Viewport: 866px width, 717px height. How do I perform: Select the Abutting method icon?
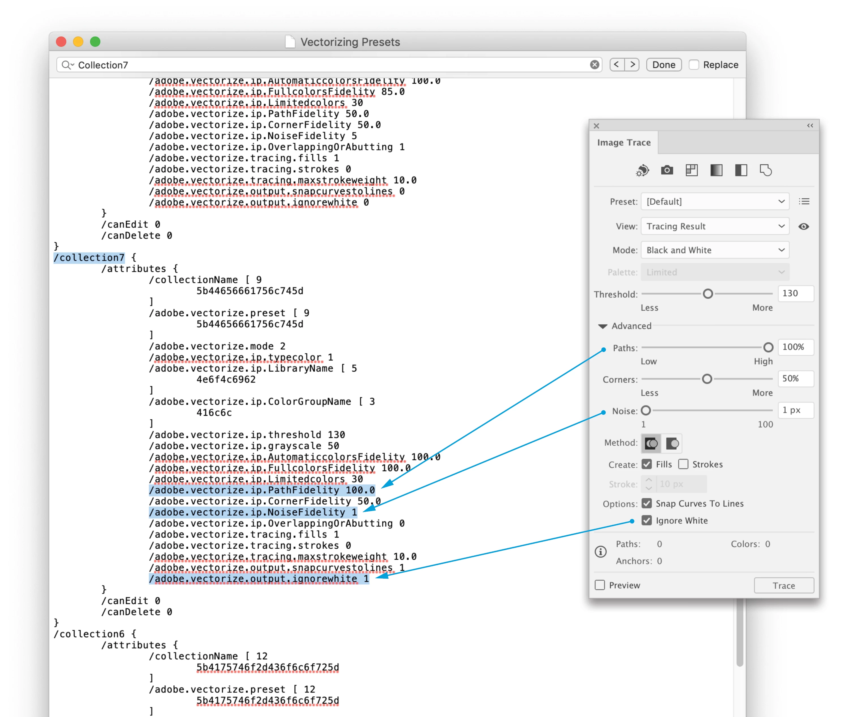click(651, 444)
